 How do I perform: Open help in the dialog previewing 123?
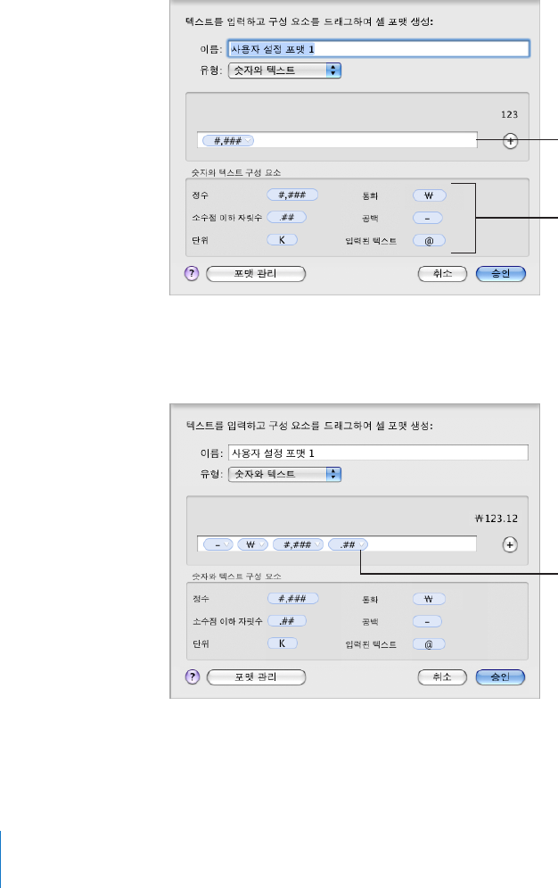point(192,274)
